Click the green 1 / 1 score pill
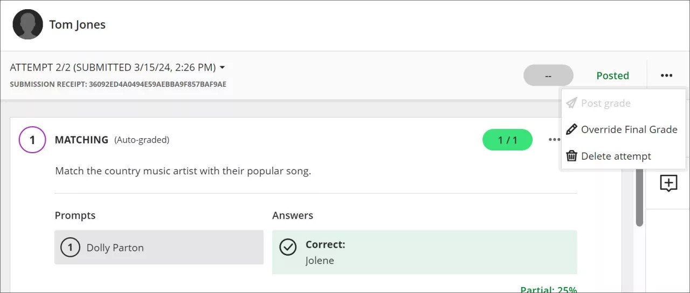Image resolution: width=690 pixels, height=293 pixels. tap(507, 140)
